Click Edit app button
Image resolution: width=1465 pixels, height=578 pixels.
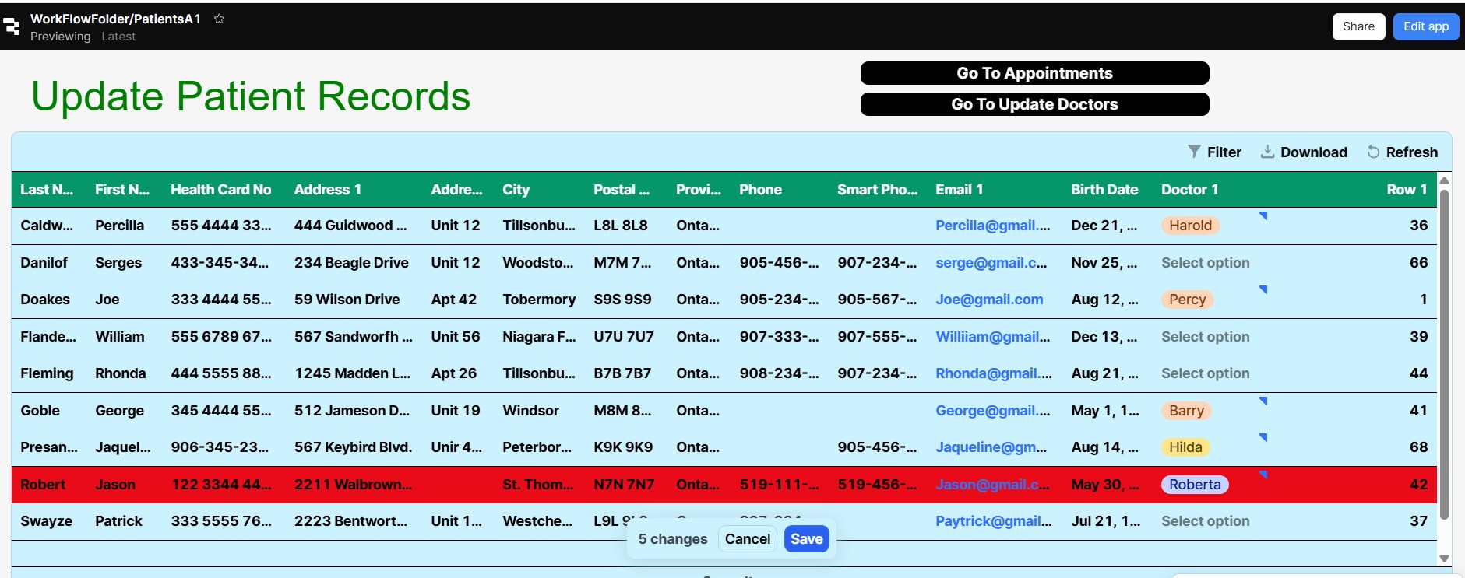tap(1425, 26)
